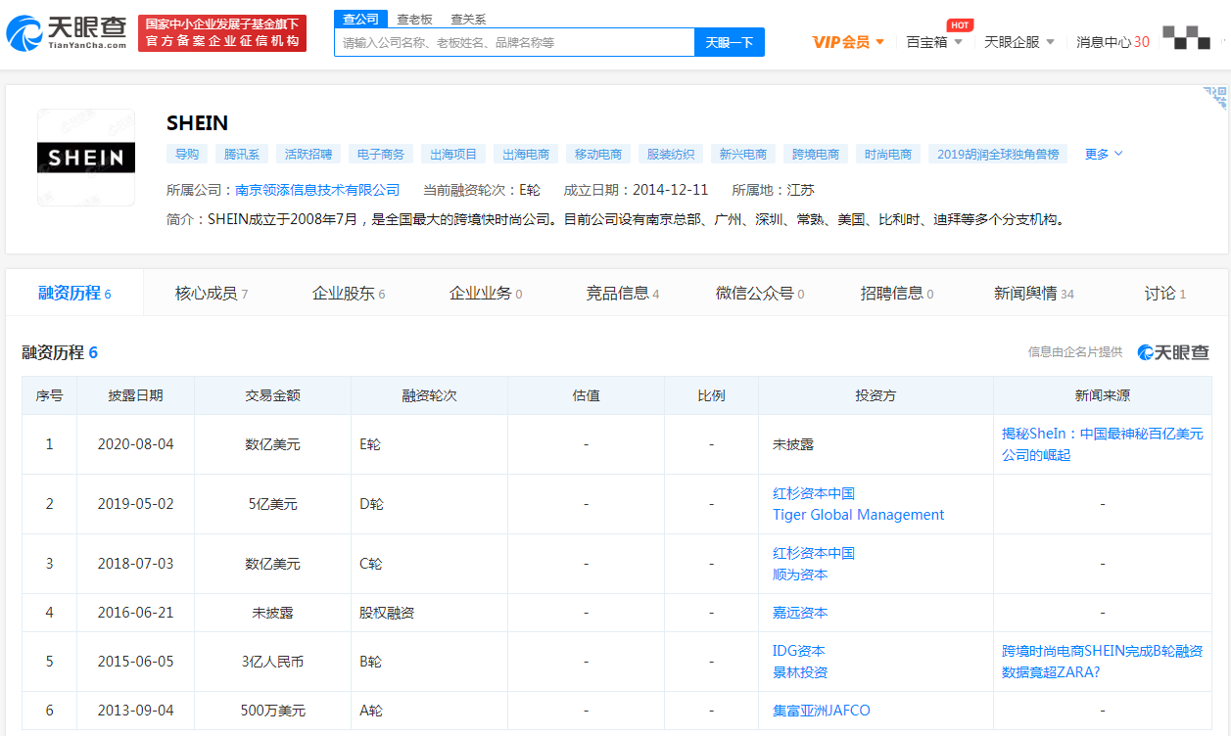Switch to the 招聘信息 tab
The image size is (1231, 736).
(x=897, y=293)
